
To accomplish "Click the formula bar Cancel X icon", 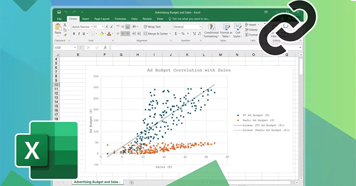I will pyautogui.click(x=88, y=47).
